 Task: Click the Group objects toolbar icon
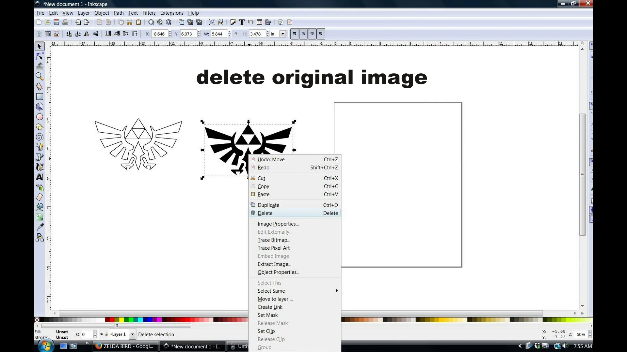[x=212, y=22]
